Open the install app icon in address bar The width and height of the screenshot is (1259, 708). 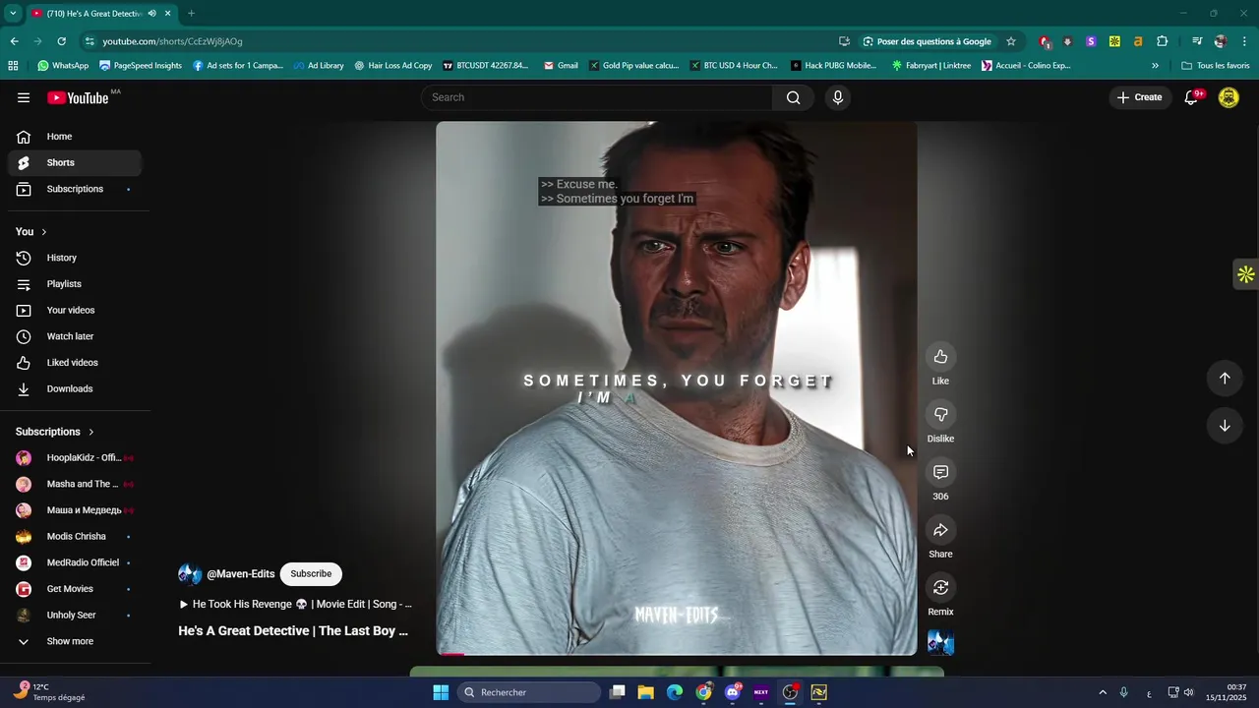click(844, 41)
